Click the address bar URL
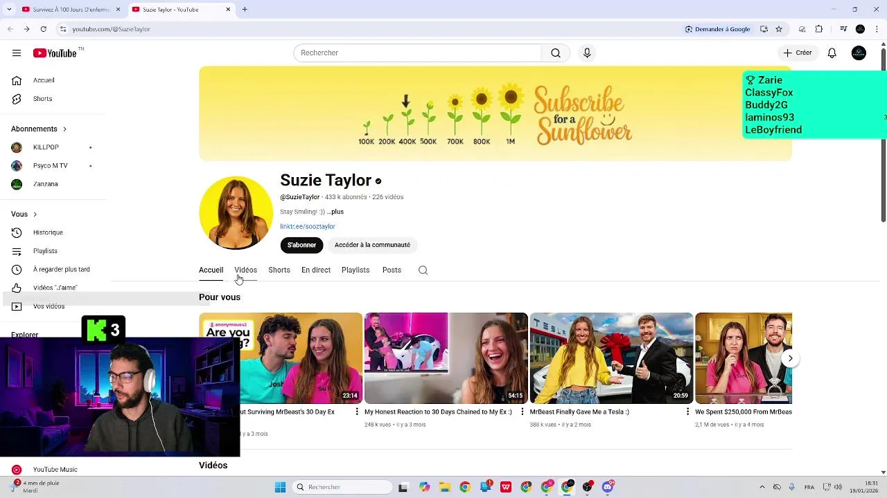Viewport: 887px width, 498px height. pos(111,29)
